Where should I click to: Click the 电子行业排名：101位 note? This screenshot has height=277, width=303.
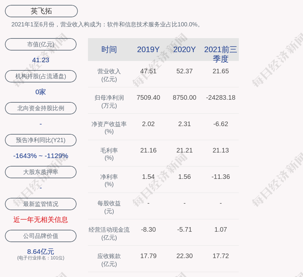tap(41, 258)
